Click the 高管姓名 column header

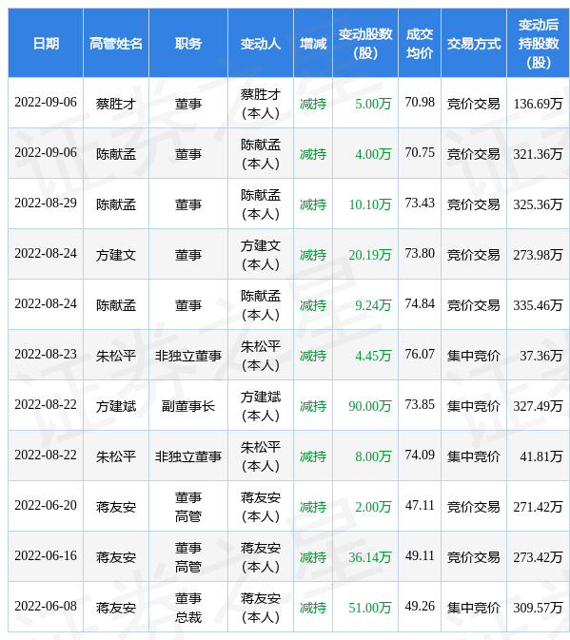pyautogui.click(x=116, y=43)
